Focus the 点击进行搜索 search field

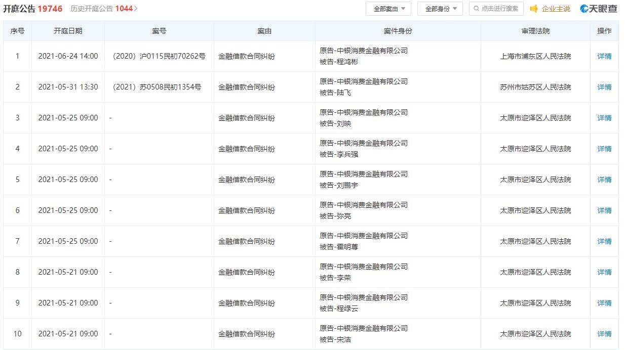[499, 9]
